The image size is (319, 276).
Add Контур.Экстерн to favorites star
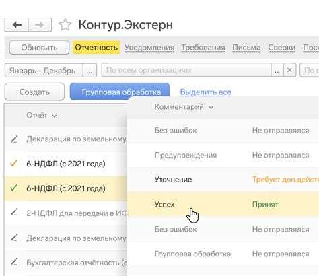65,25
